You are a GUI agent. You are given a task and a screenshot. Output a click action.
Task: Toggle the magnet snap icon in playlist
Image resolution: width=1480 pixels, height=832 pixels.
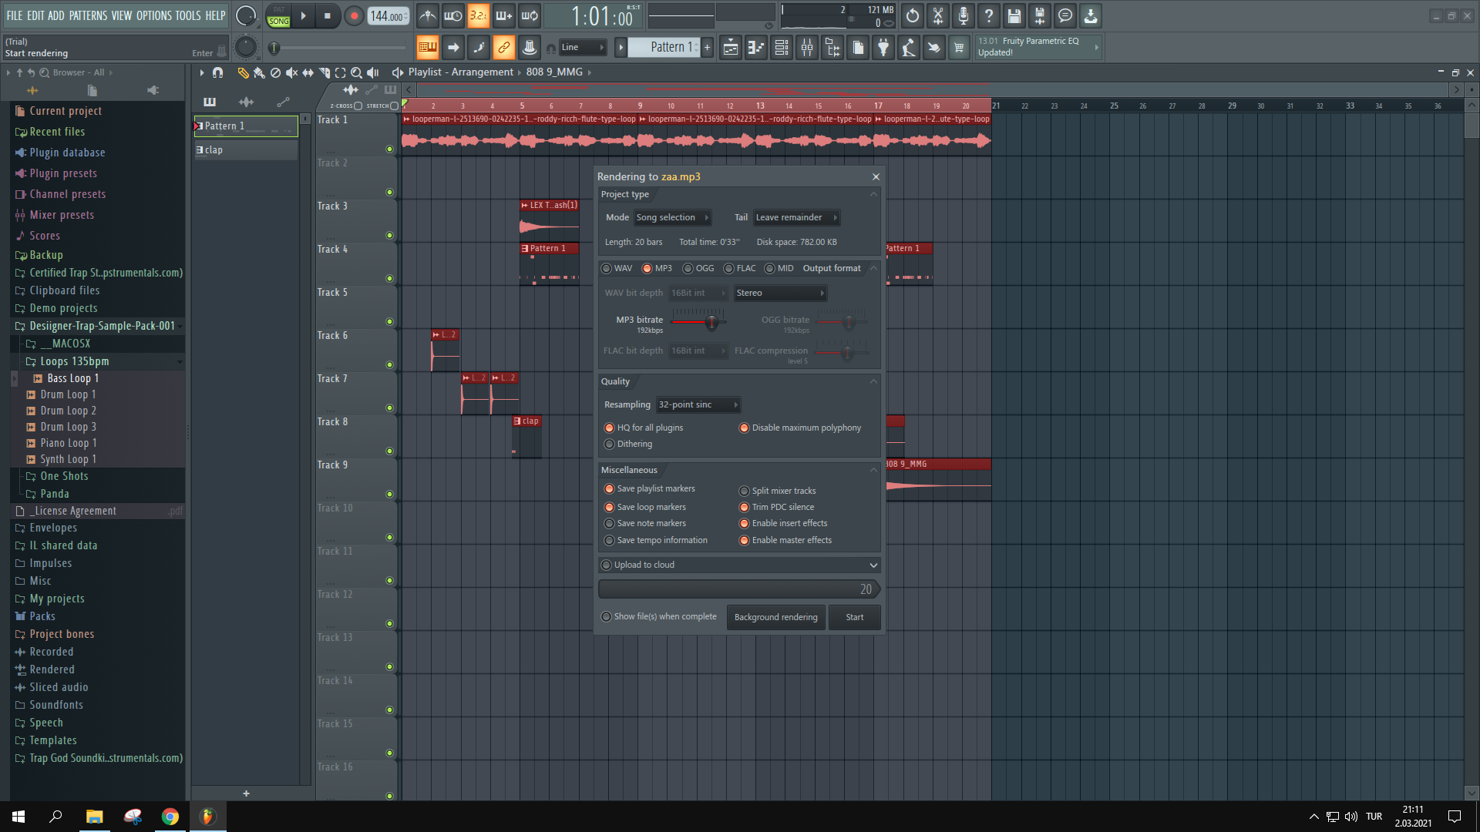[217, 72]
